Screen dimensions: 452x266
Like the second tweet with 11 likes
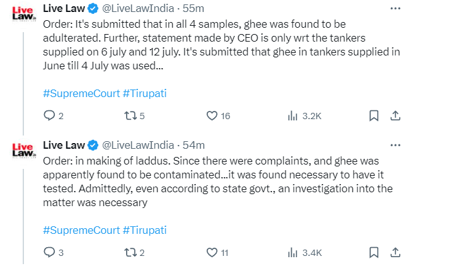tap(213, 253)
